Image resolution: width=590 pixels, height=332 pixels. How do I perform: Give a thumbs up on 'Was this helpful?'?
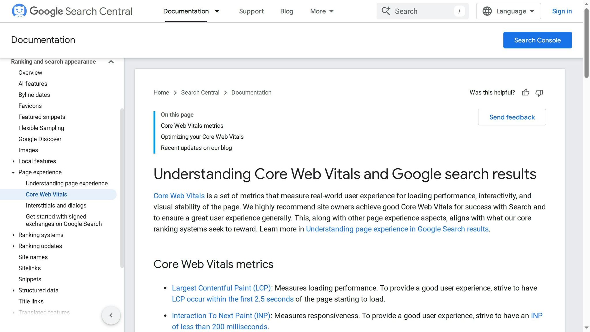pos(525,93)
